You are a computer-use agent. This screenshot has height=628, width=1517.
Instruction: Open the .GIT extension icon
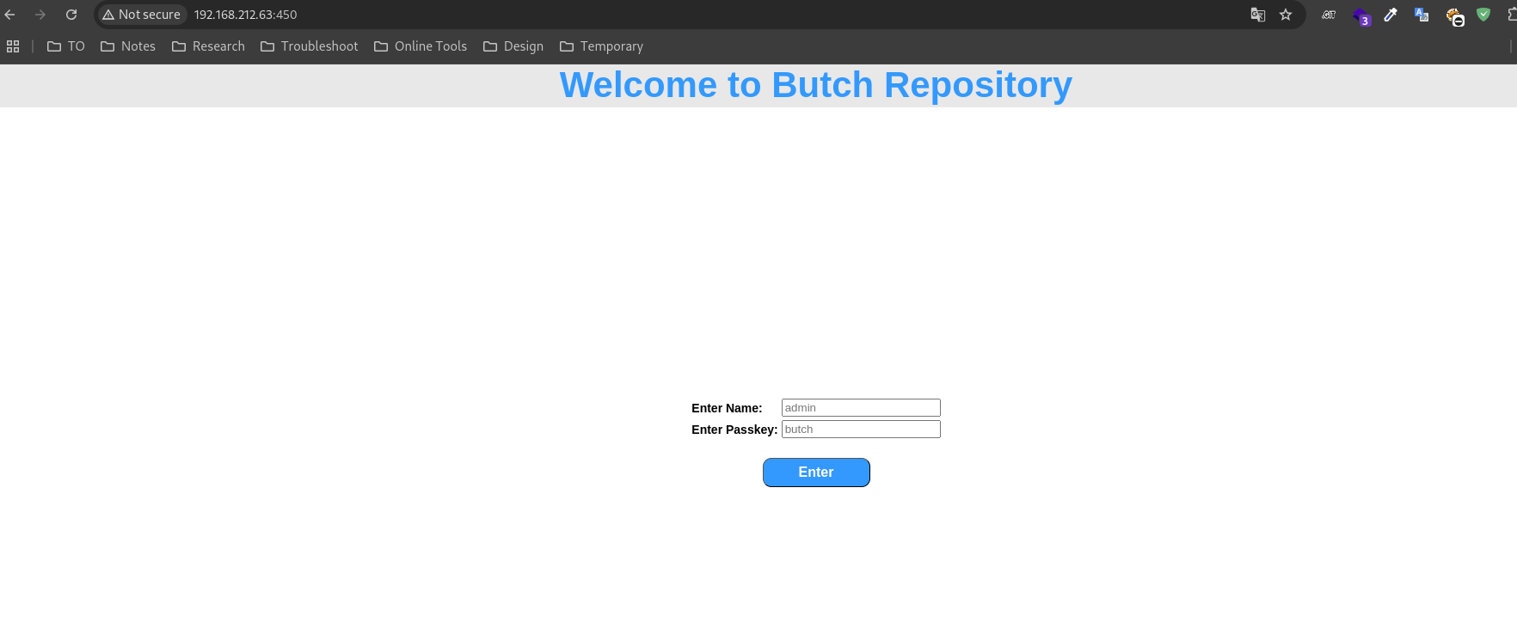1329,15
